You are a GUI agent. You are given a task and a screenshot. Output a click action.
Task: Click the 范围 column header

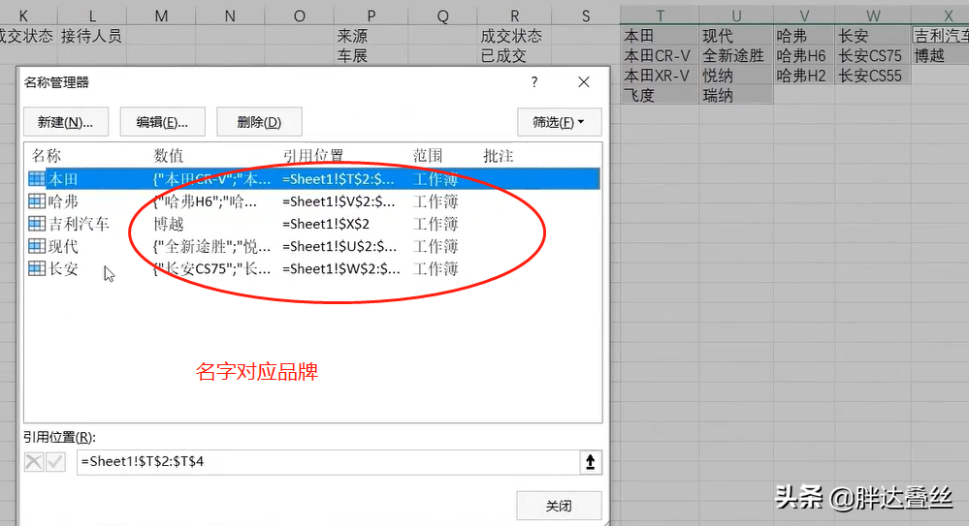[428, 156]
